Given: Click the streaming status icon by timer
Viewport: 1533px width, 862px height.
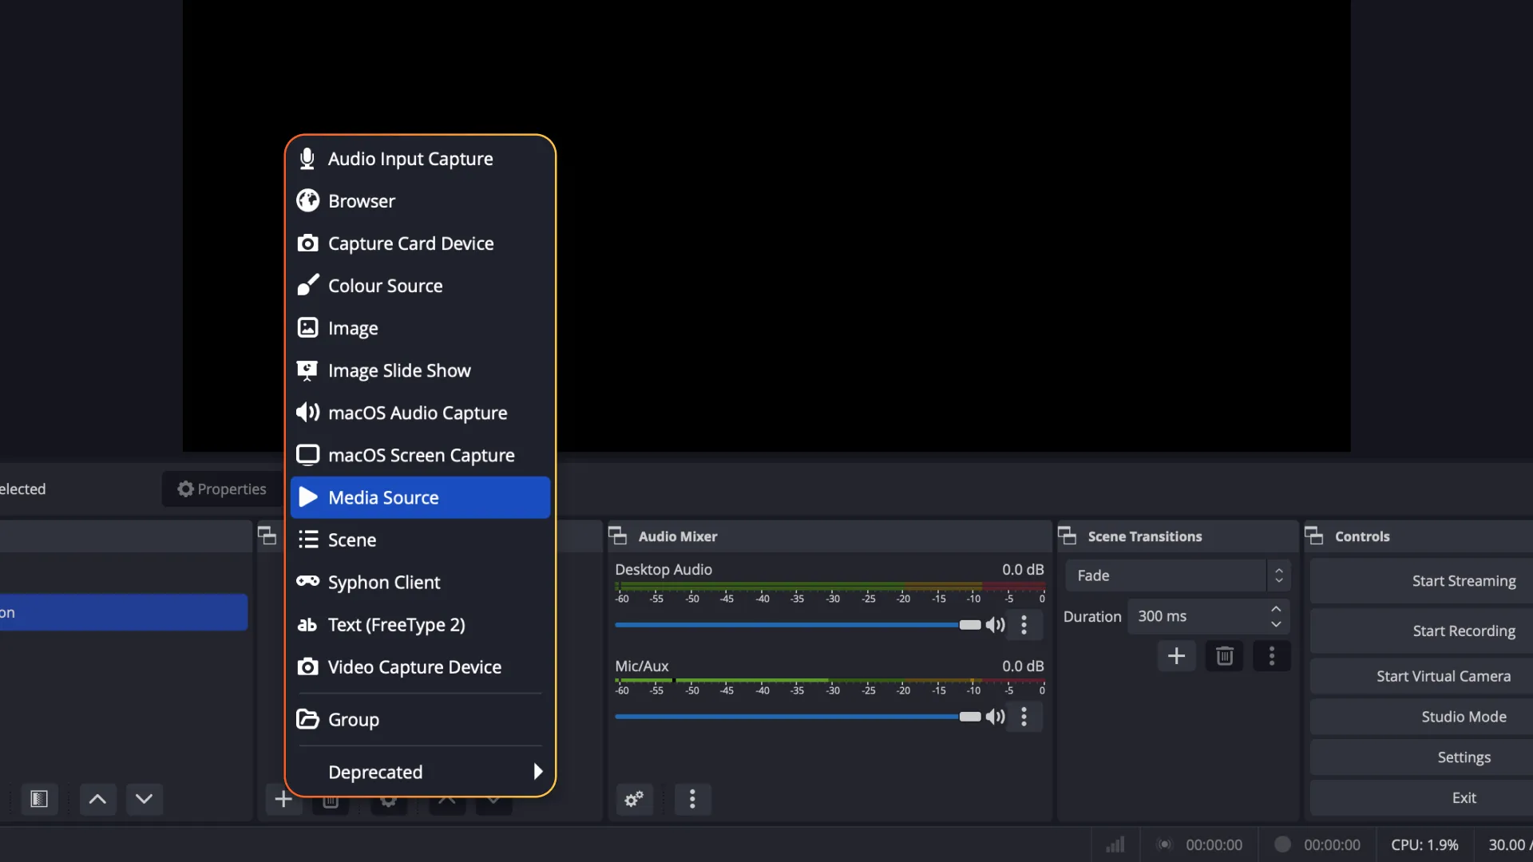Looking at the screenshot, I should [x=1165, y=844].
